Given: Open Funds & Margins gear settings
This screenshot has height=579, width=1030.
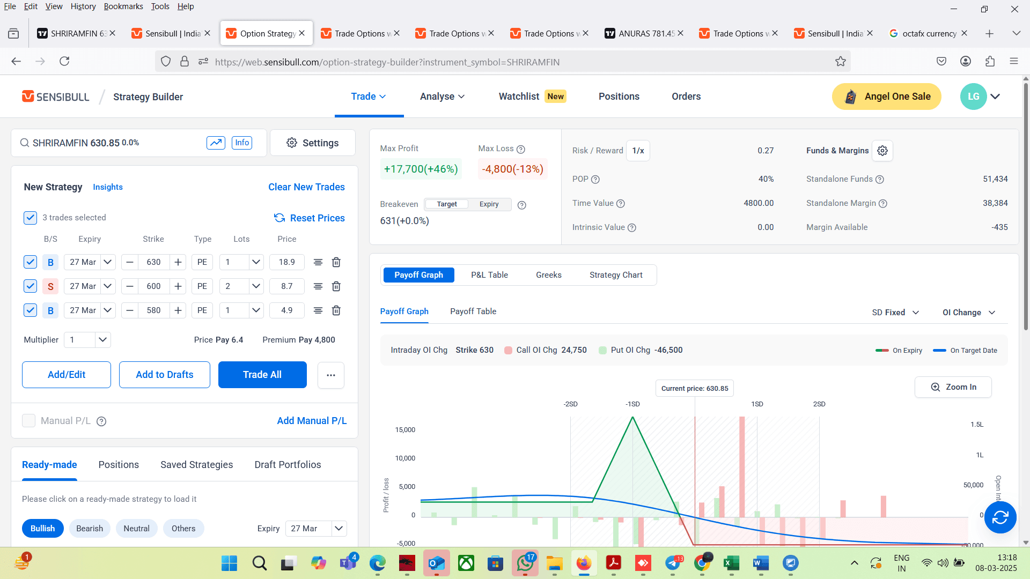Looking at the screenshot, I should [x=882, y=151].
